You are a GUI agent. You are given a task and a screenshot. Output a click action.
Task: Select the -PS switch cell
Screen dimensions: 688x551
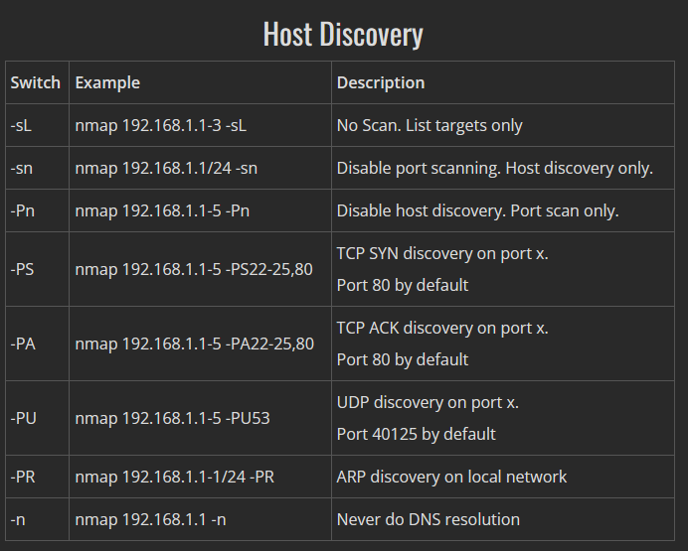(x=37, y=269)
